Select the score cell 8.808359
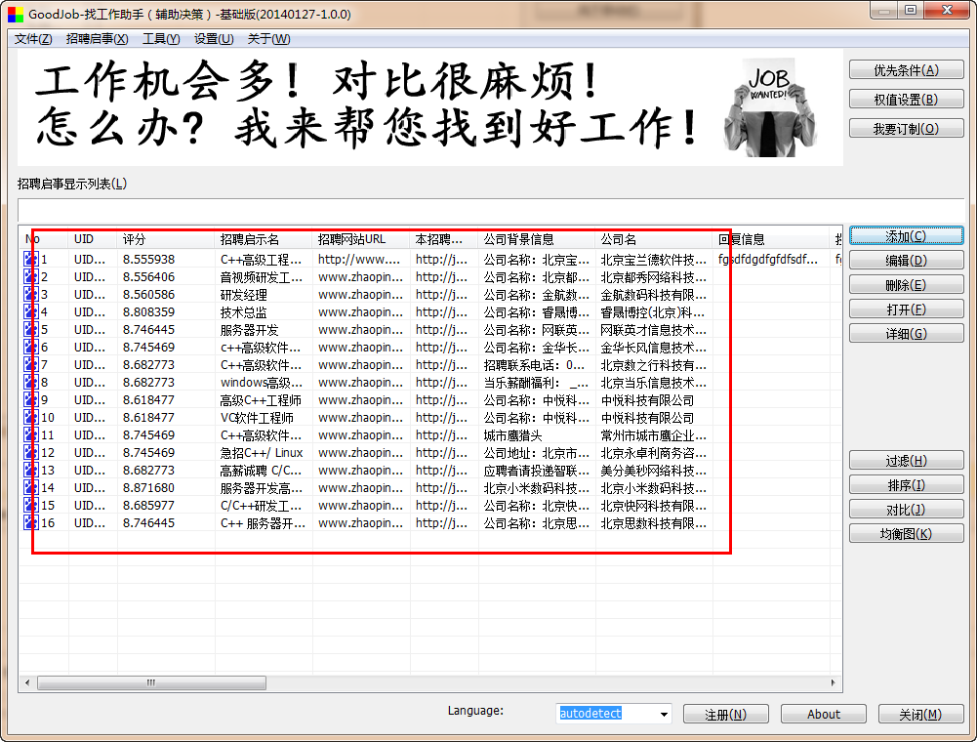Viewport: 977px width, 742px height. 148,311
